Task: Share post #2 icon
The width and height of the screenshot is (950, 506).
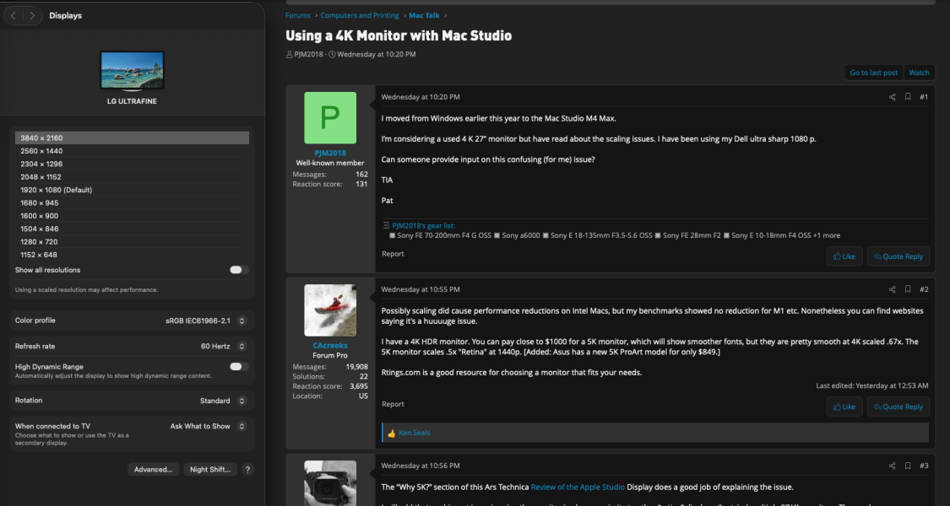Action: [892, 289]
